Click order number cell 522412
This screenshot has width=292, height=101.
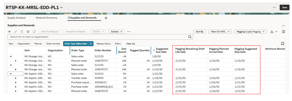click(105, 73)
